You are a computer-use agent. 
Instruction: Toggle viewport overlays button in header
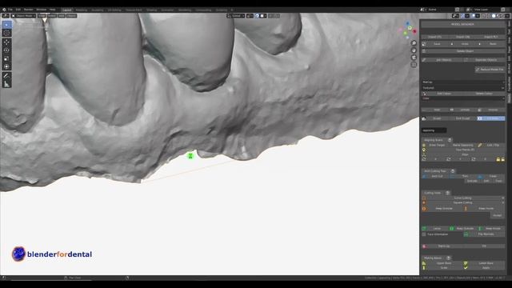[473, 16]
